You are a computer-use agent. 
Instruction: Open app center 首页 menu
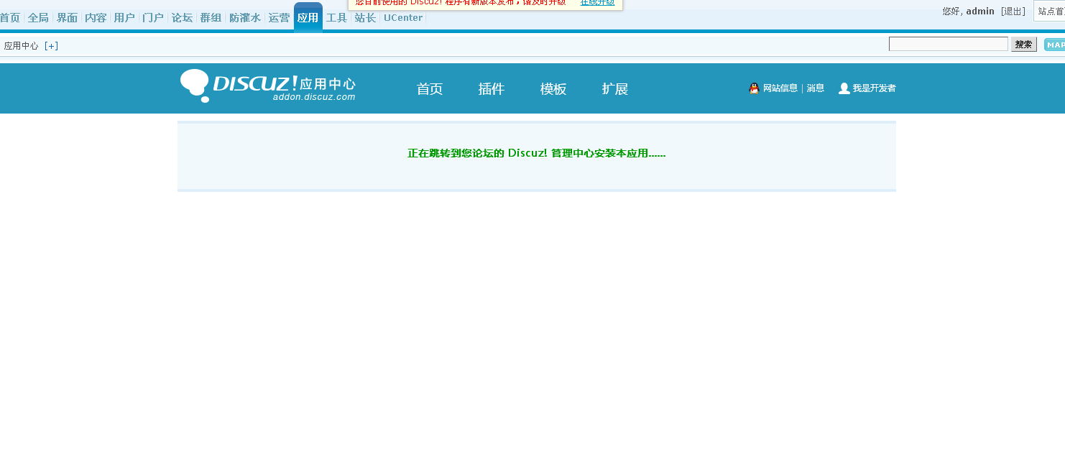coord(430,89)
